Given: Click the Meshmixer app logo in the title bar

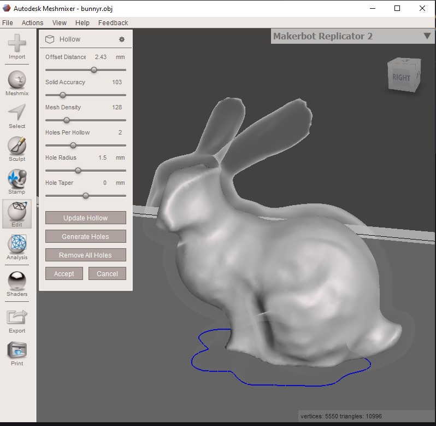Looking at the screenshot, I should point(7,8).
